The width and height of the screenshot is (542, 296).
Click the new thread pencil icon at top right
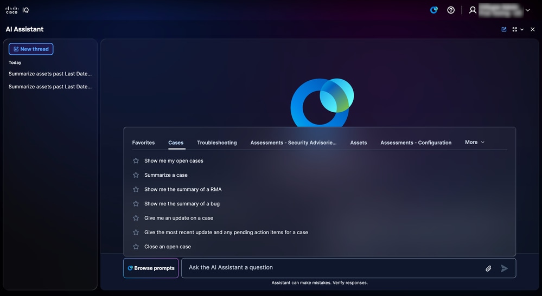tap(504, 29)
